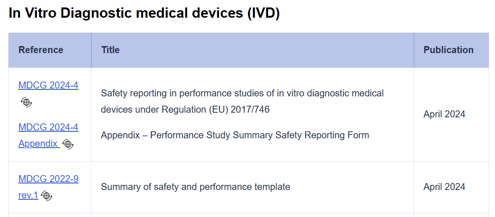Open the MDCG 2024-4 document link
Image resolution: width=495 pixels, height=217 pixels.
pyautogui.click(x=48, y=85)
